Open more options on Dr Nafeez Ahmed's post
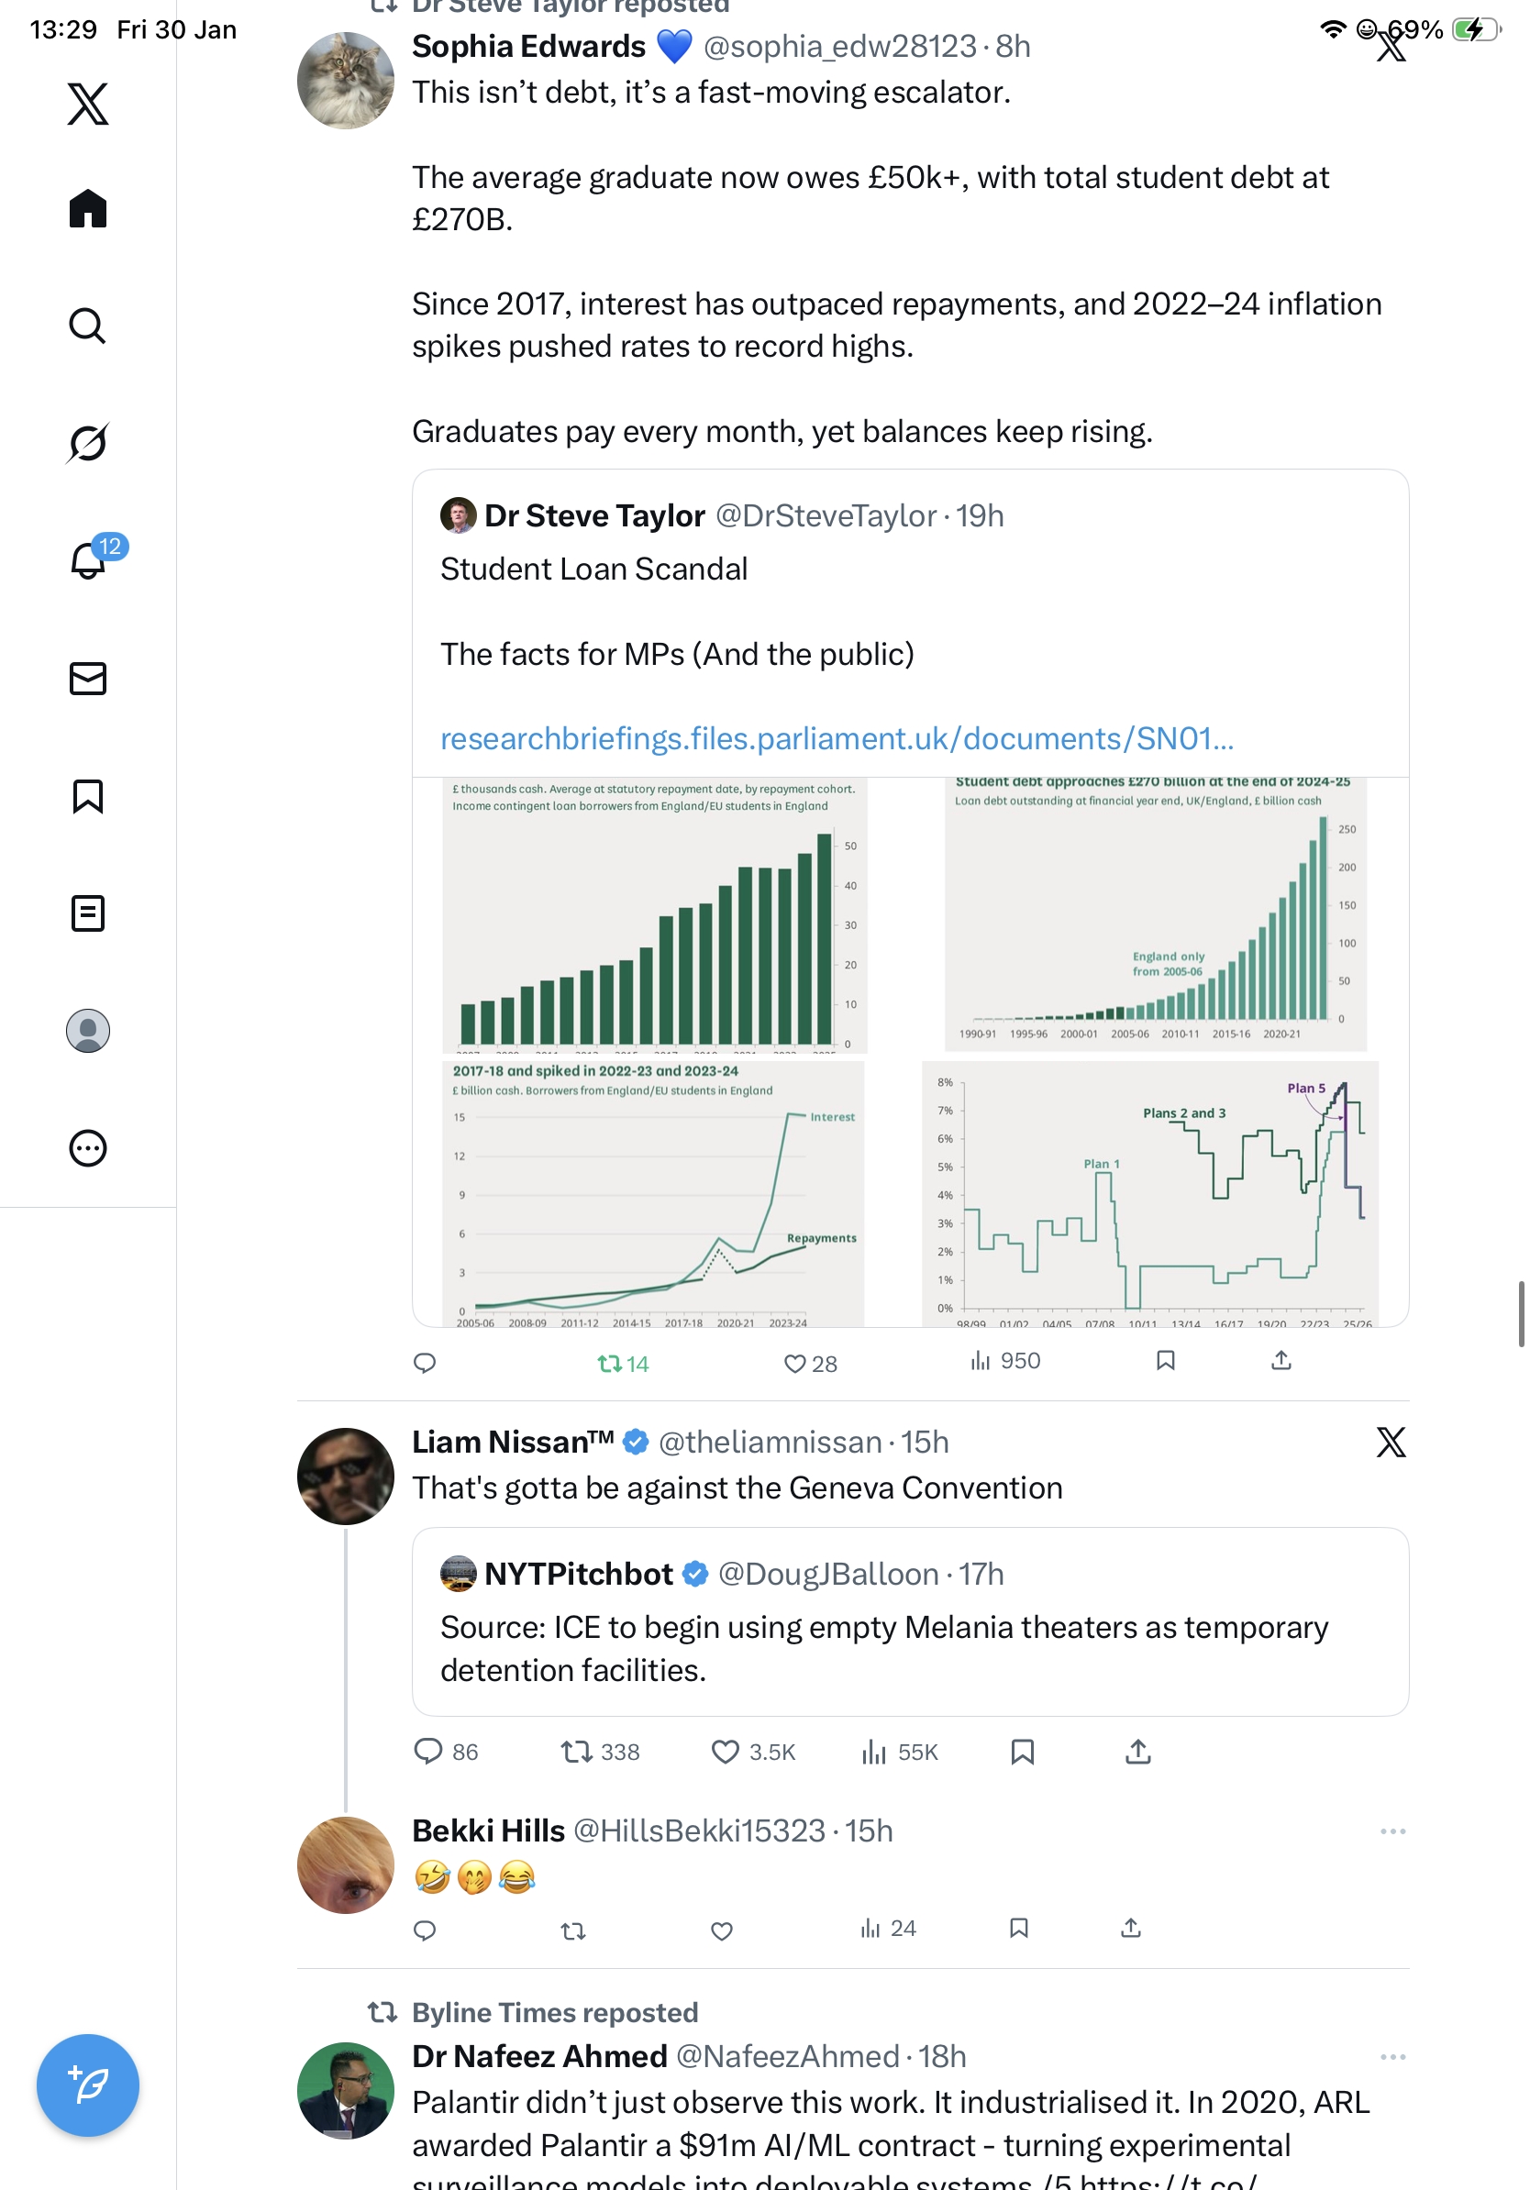Screen dimensions: 1530x2190 (x=1392, y=2056)
